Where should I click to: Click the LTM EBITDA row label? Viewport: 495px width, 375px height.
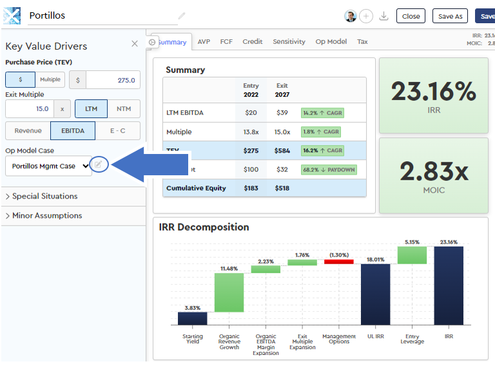click(185, 113)
